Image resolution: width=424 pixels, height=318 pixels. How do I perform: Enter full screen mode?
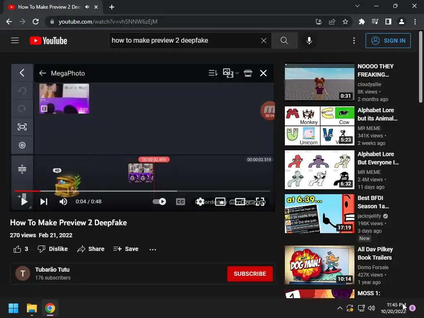(260, 202)
